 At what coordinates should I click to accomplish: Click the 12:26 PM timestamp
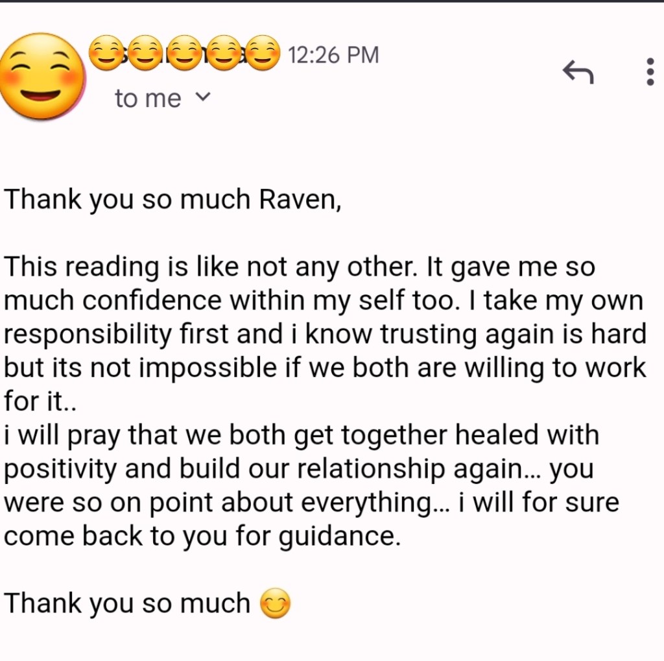[333, 55]
